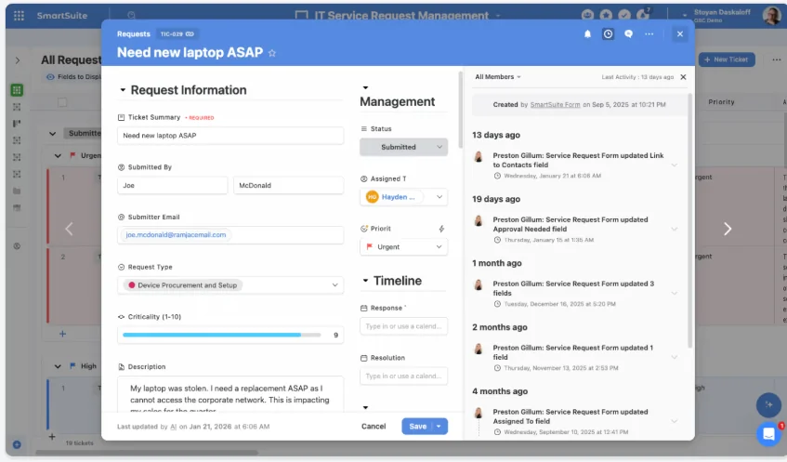Click the round blue sparkle button above chat
Viewport: 787px width, 462px height.
tap(768, 404)
